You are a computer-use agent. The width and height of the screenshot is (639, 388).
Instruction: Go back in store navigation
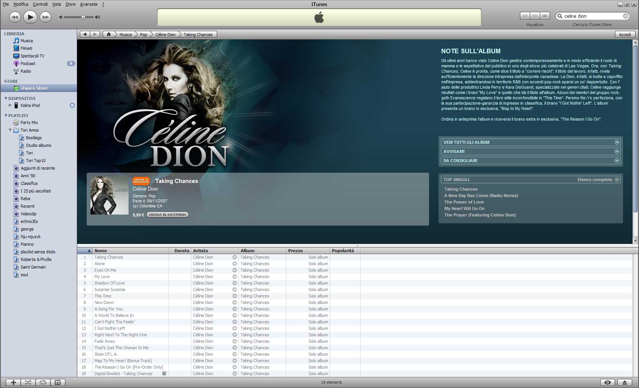pos(84,34)
